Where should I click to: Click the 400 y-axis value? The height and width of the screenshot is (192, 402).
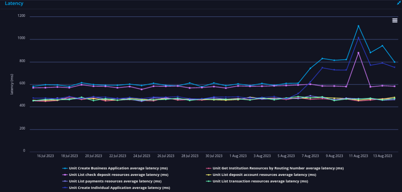pyautogui.click(x=22, y=106)
